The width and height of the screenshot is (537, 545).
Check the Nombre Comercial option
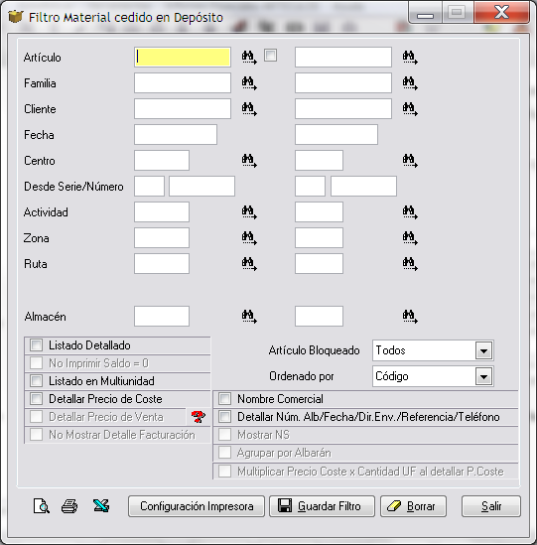[224, 399]
